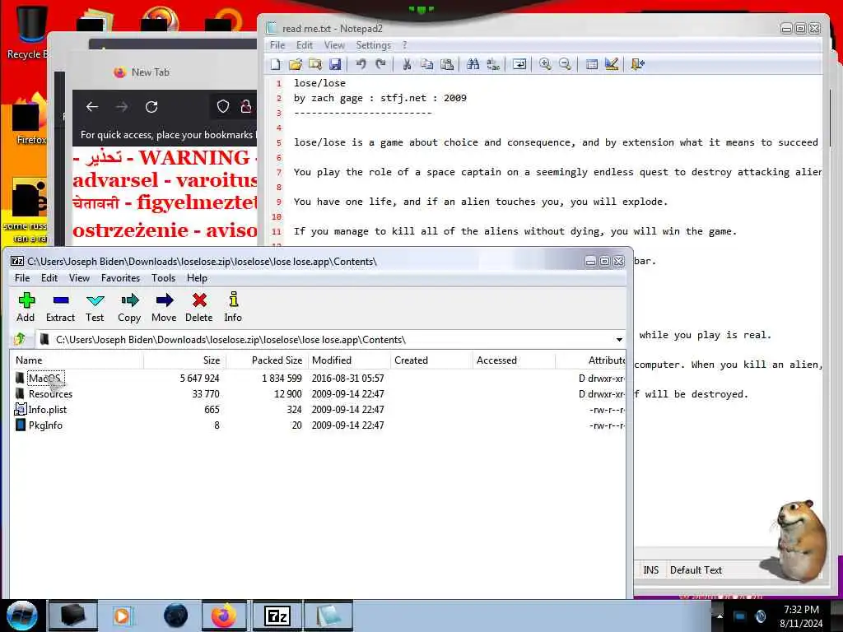Open Replace tool in Notepad2 toolbar

493,64
